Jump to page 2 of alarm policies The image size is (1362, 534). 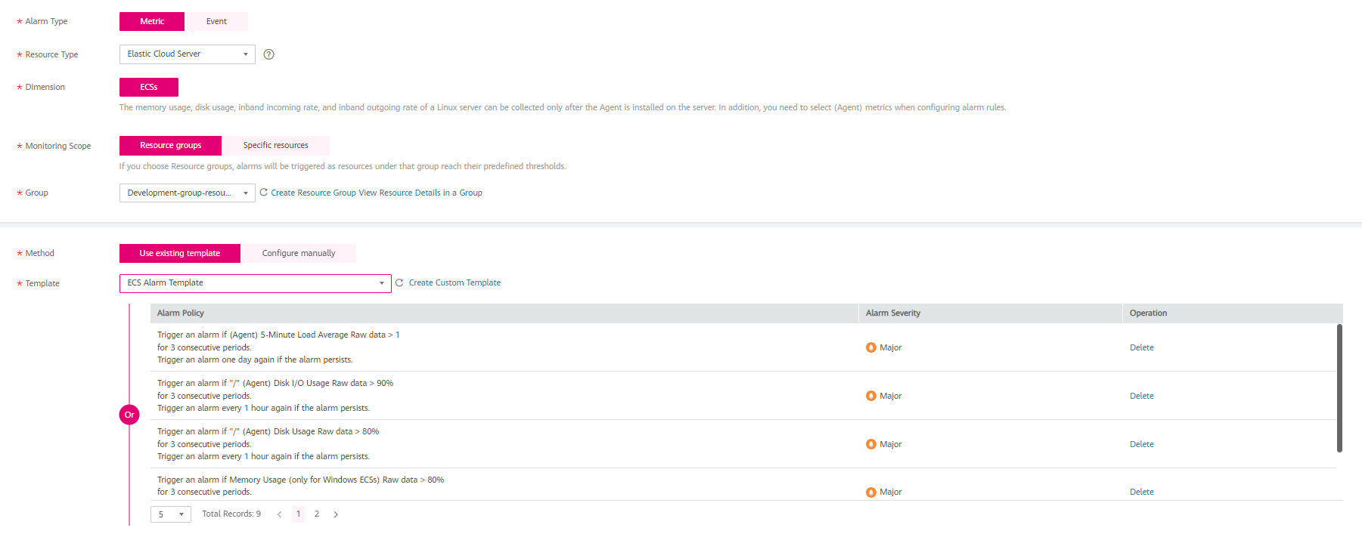tap(316, 514)
